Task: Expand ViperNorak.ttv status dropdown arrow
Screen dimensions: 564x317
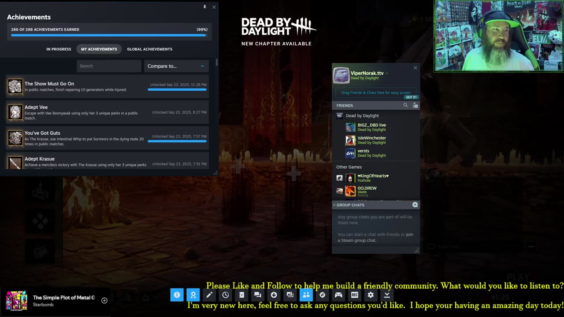Action: (x=387, y=74)
